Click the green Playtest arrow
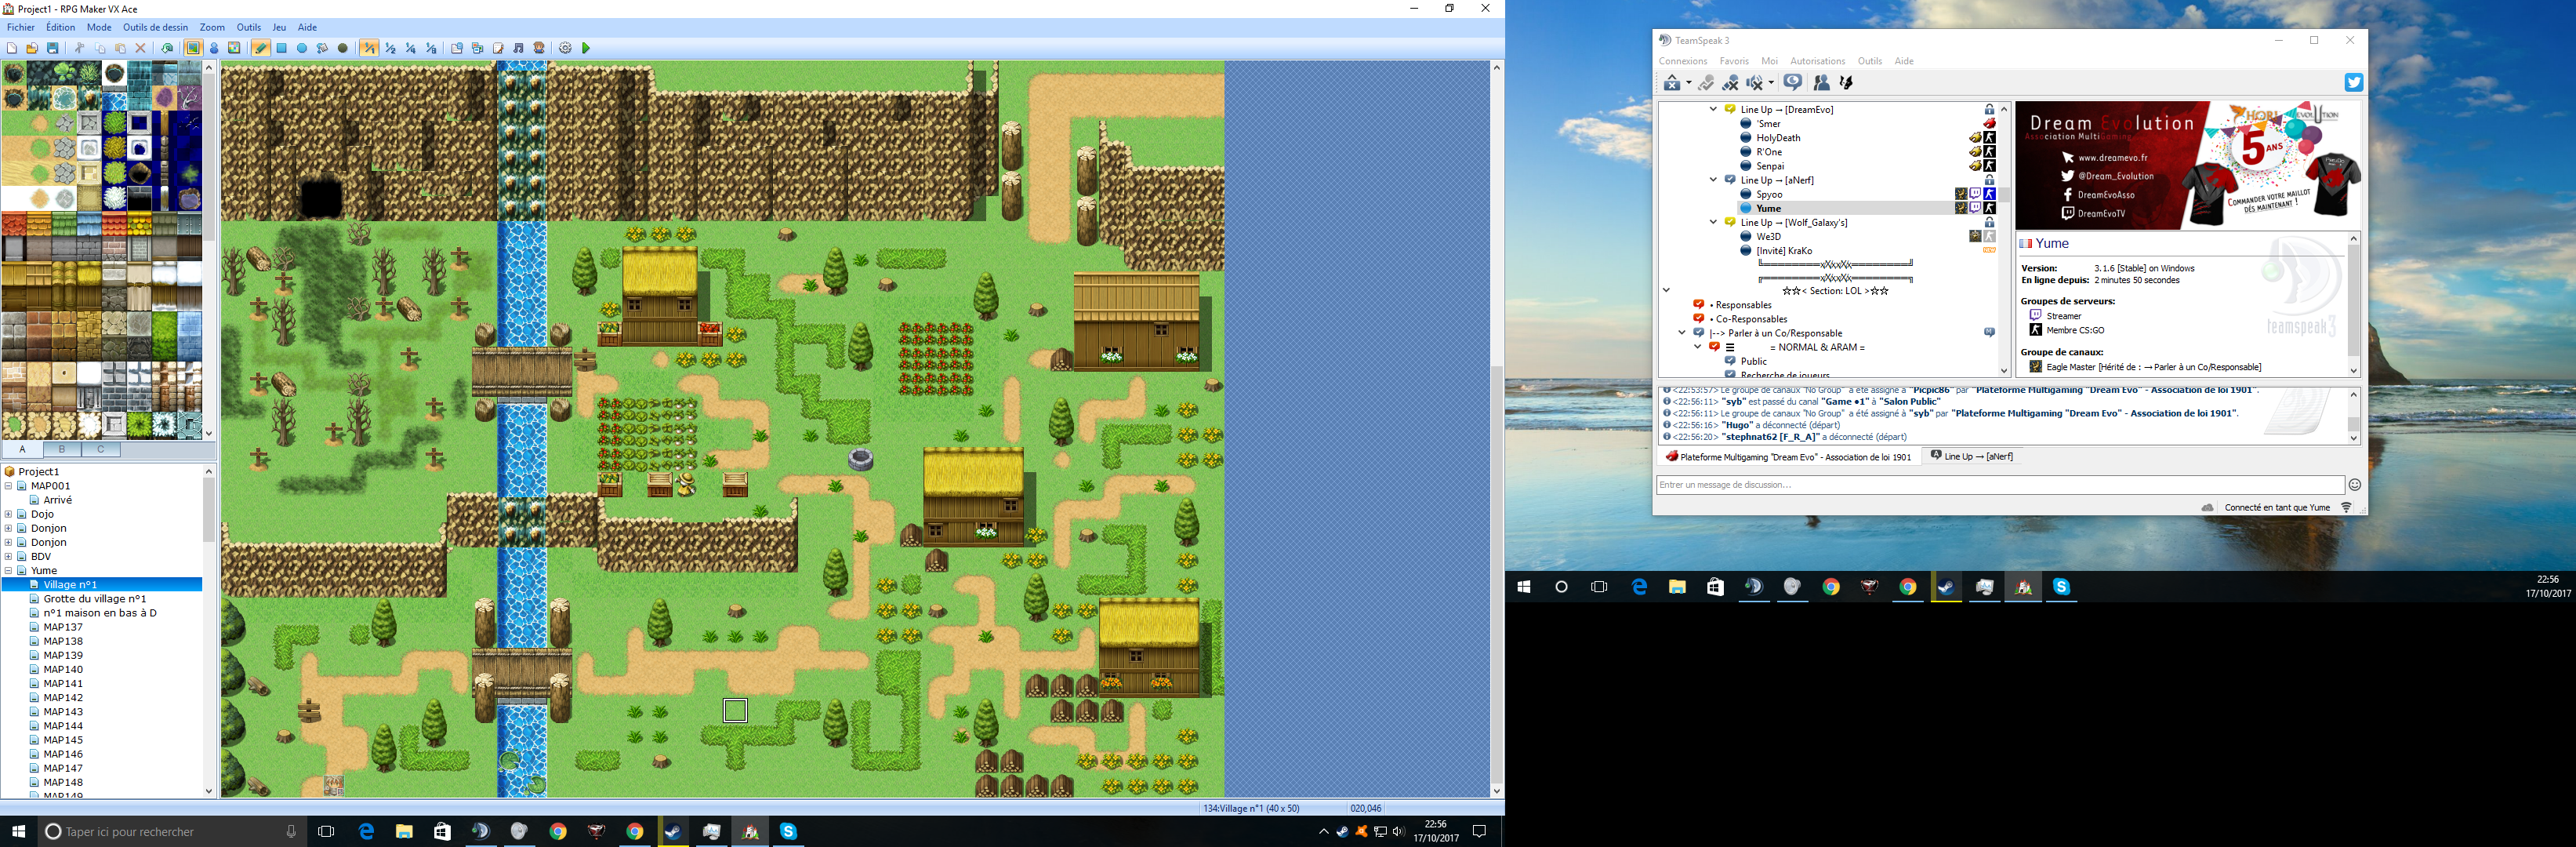This screenshot has height=847, width=2576. pyautogui.click(x=586, y=48)
